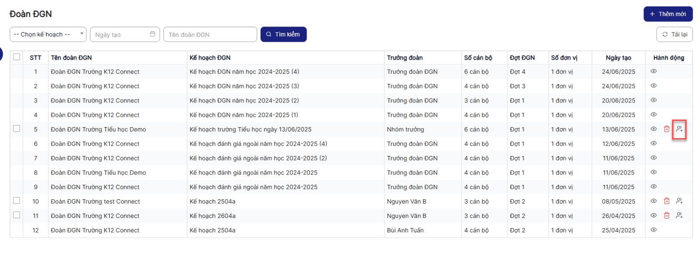Delete row 5 using trash icon
Image resolution: width=698 pixels, height=279 pixels.
[667, 129]
